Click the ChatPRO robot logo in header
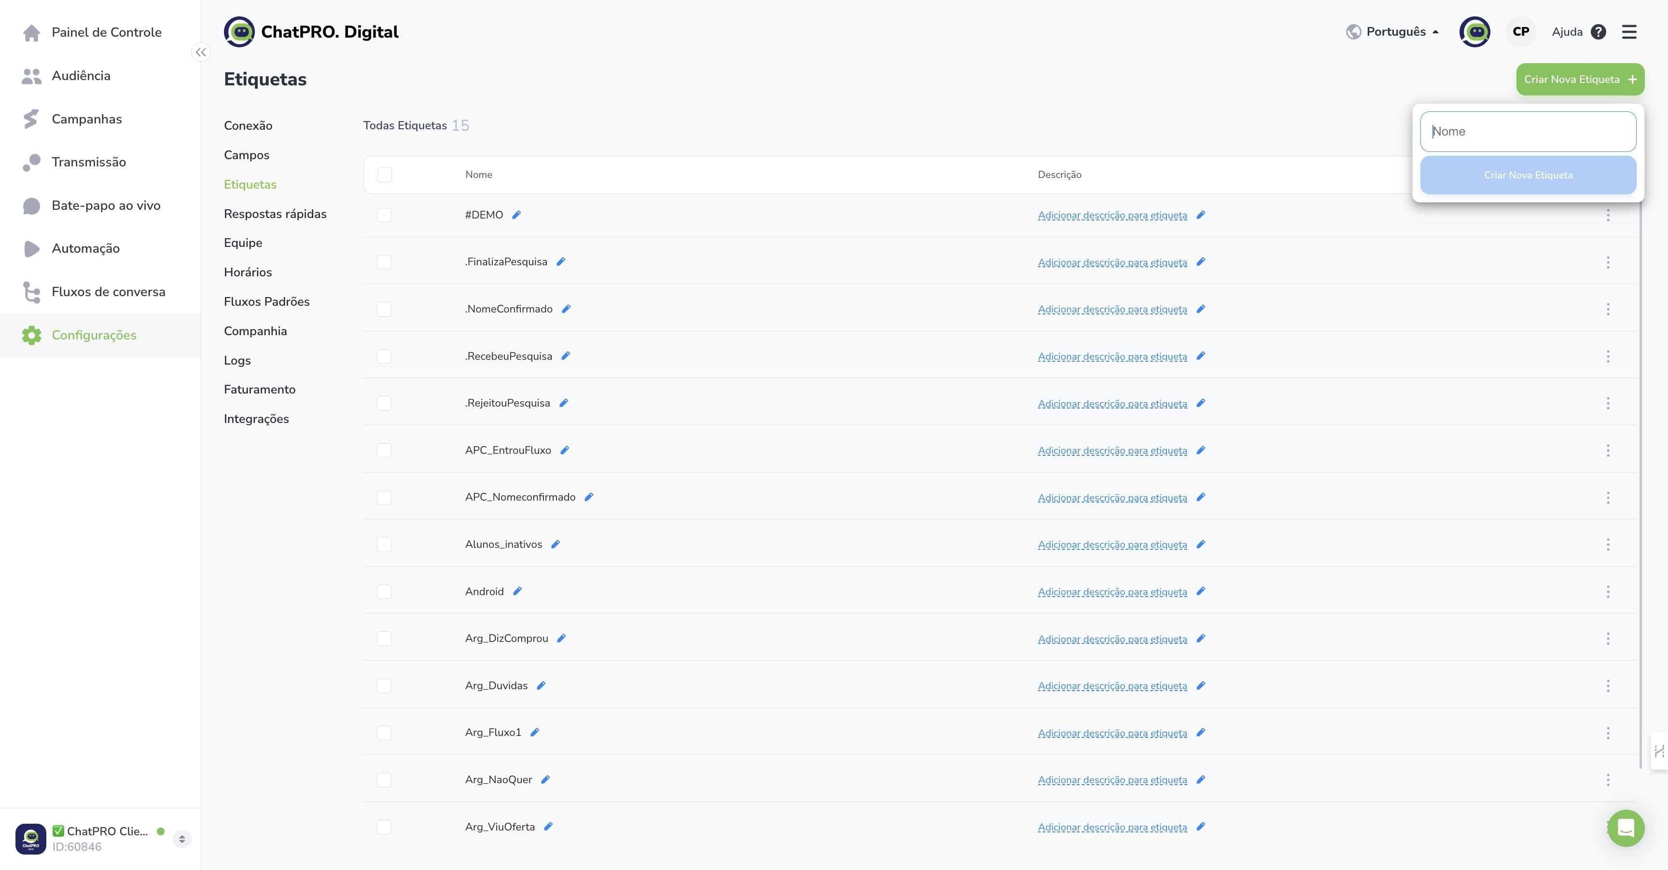Image resolution: width=1668 pixels, height=870 pixels. pyautogui.click(x=239, y=32)
